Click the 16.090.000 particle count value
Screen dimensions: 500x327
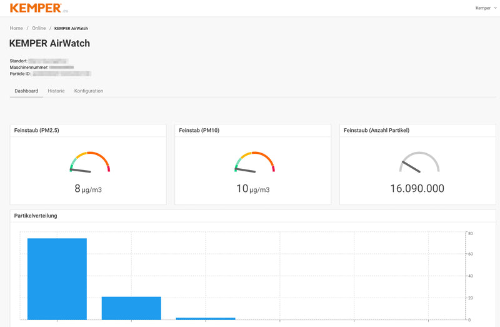[x=417, y=188]
